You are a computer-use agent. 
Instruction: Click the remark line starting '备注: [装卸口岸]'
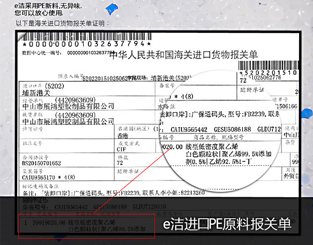click(114, 193)
